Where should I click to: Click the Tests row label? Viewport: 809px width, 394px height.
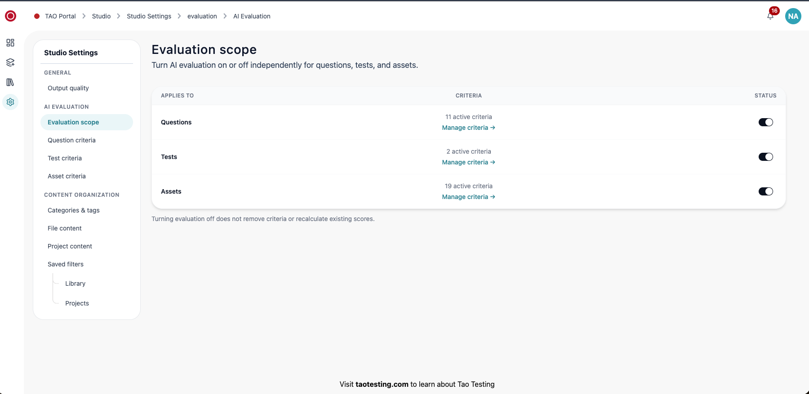pos(169,157)
